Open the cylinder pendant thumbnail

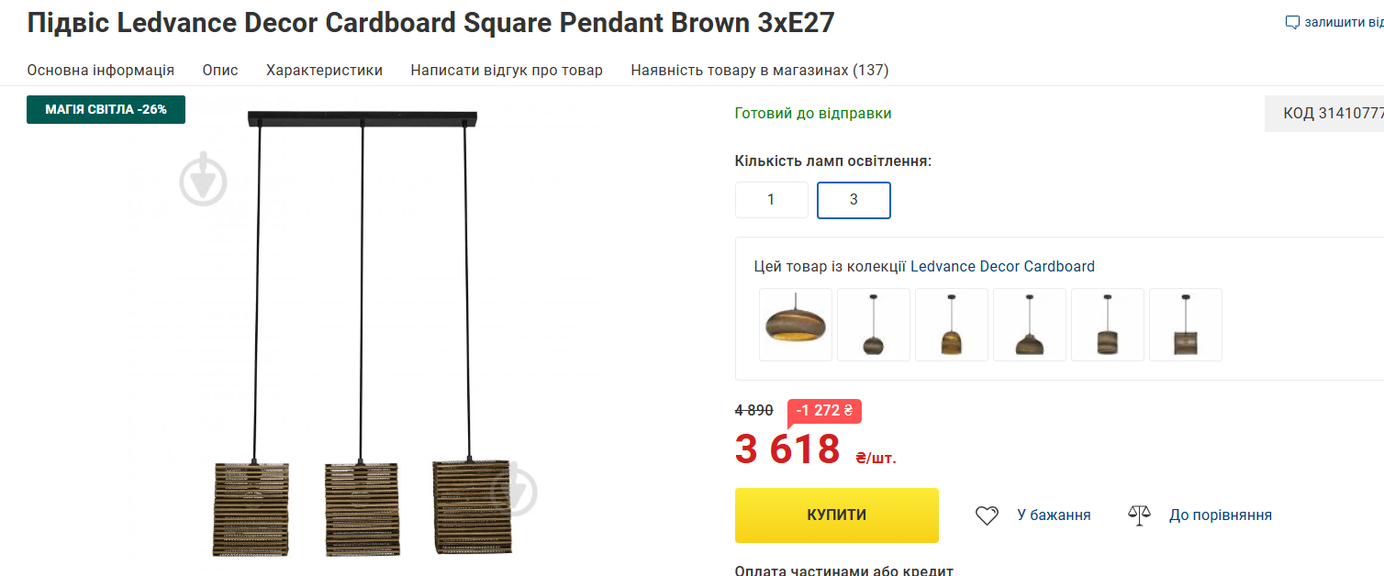(1108, 325)
